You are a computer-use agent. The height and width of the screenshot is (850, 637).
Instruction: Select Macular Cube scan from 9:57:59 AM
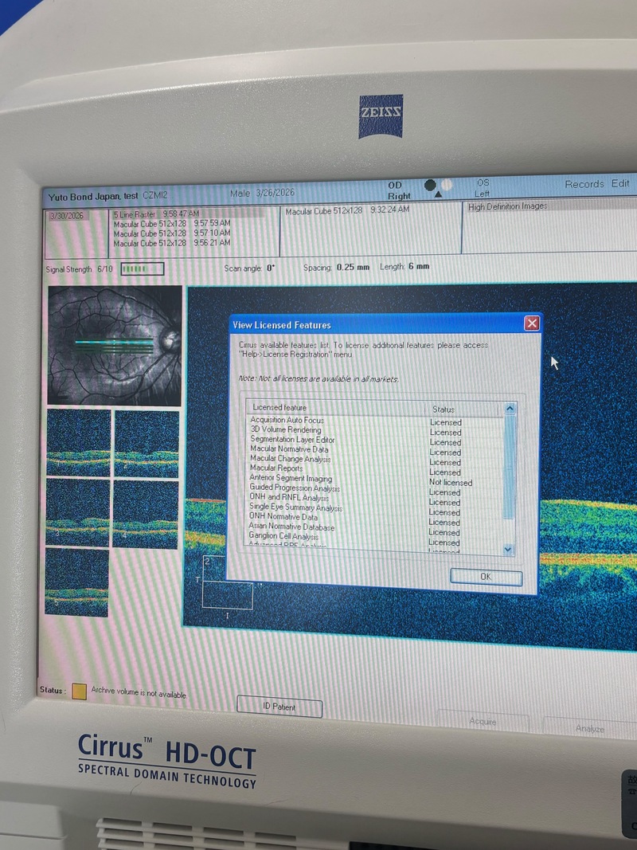click(172, 224)
